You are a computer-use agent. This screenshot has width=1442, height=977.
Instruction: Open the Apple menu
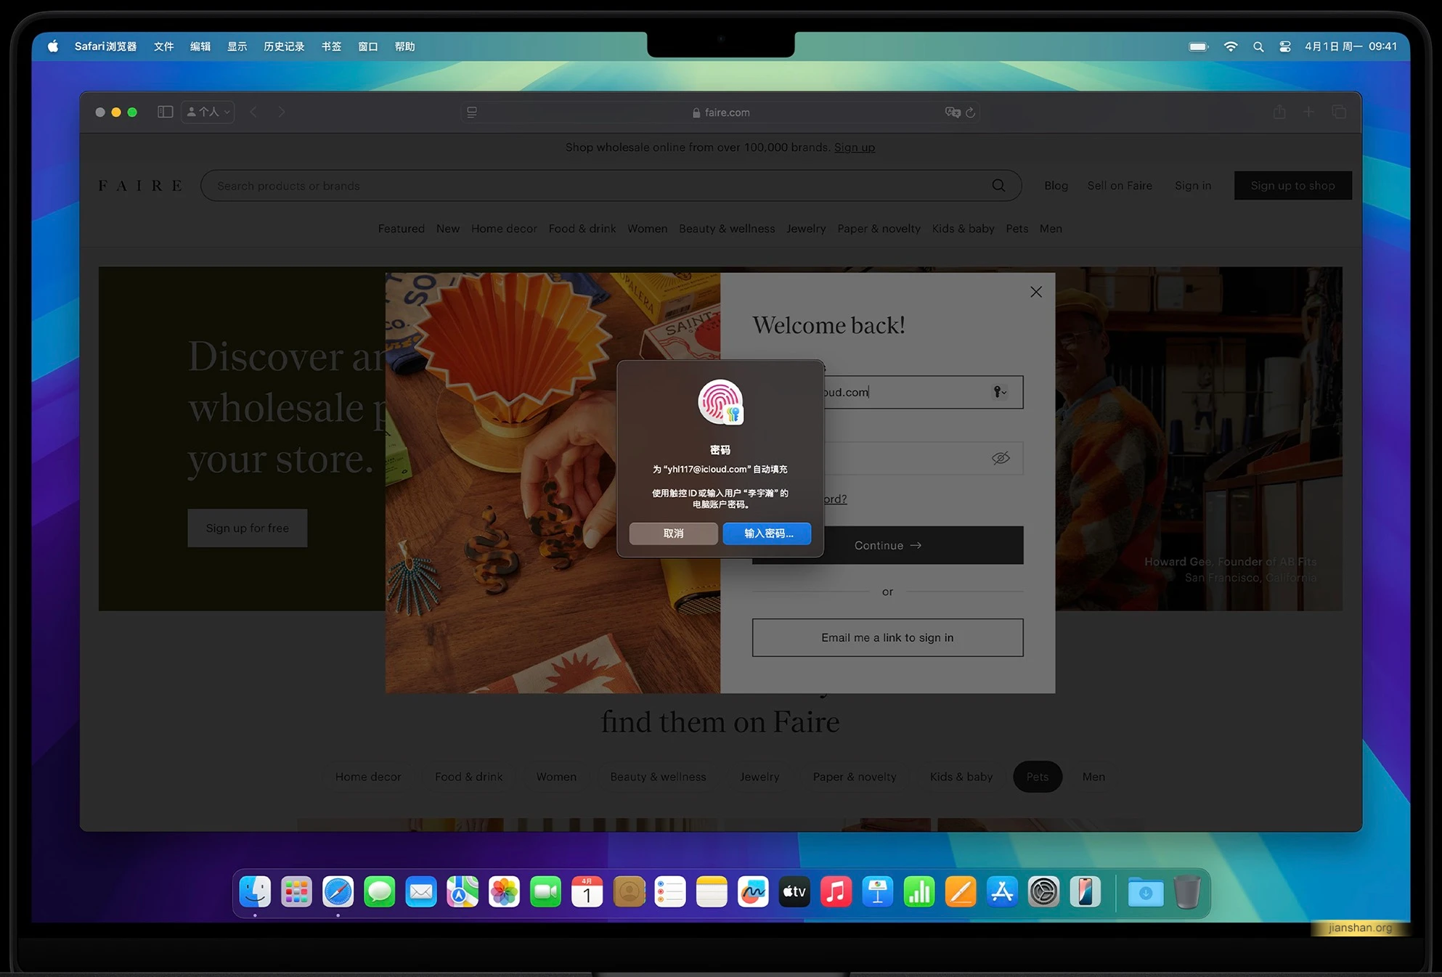(53, 46)
